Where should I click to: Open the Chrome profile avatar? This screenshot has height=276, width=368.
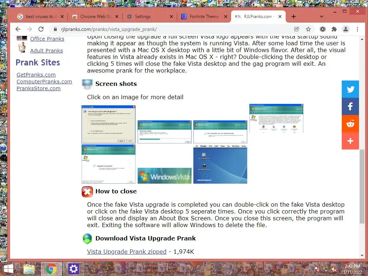[346, 29]
